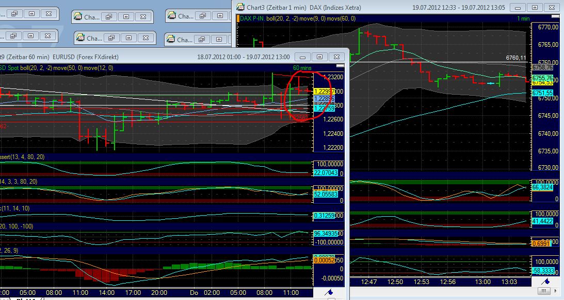The image size is (564, 300).
Task: Maximize the lower minimized window beside DAX chart
Action: (219, 39)
